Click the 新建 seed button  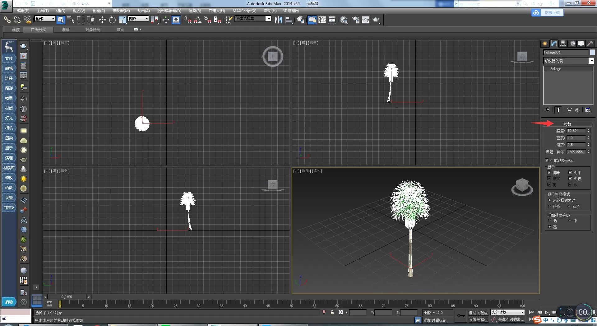coord(549,152)
